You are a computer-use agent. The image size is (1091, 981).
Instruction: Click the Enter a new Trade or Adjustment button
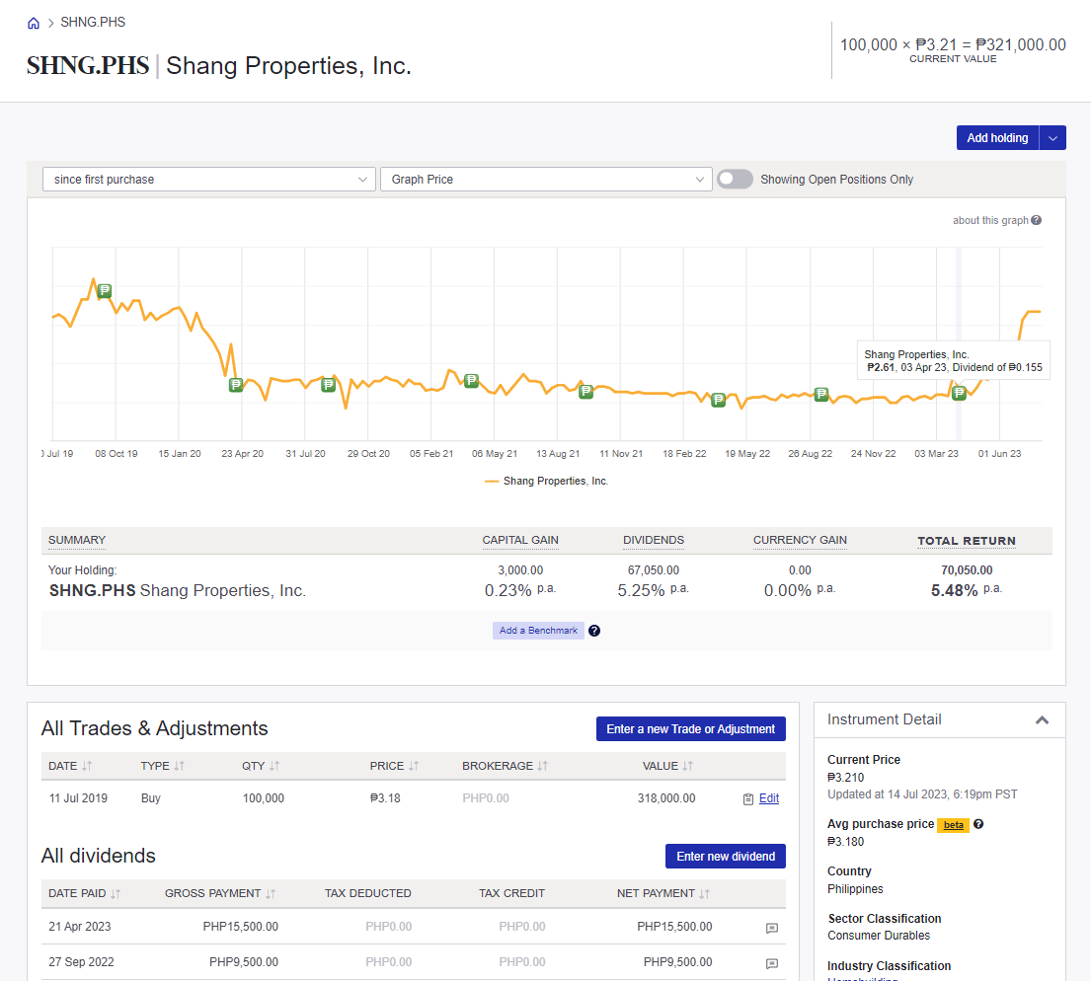690,728
